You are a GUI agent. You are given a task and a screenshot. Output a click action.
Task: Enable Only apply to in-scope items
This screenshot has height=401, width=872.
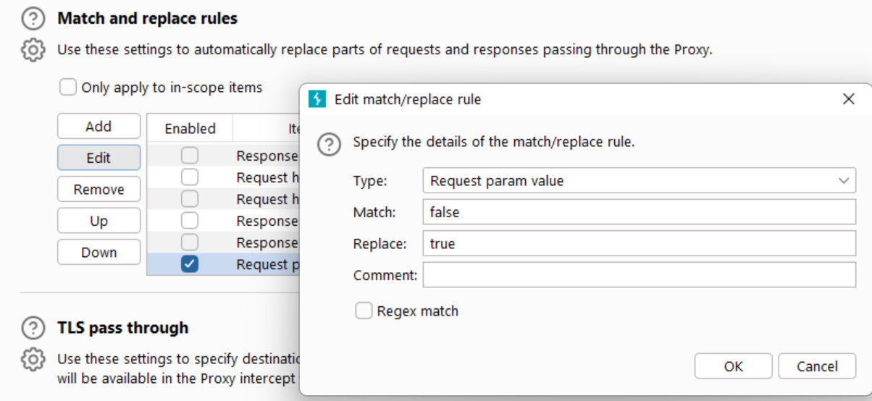pos(67,88)
